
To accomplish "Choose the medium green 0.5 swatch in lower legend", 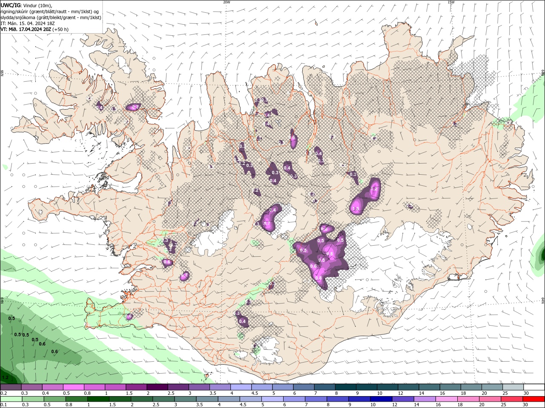I will tap(54, 399).
